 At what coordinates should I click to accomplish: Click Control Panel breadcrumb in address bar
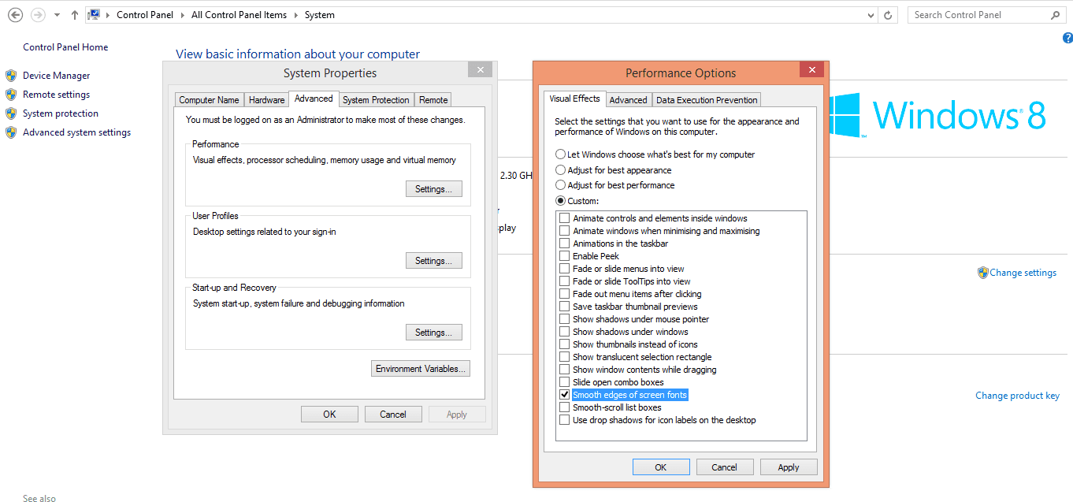point(145,15)
